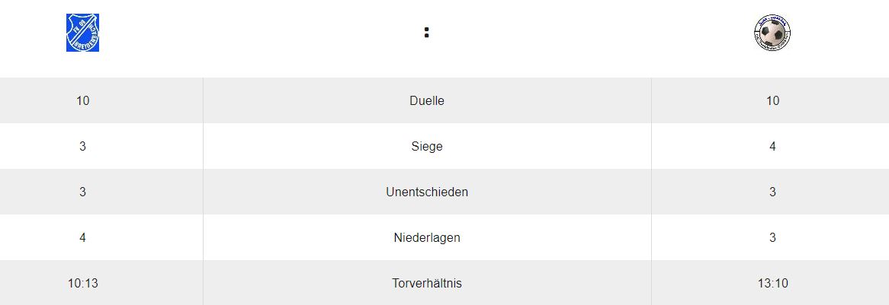Click the left team's Siege count 3
889x305 pixels.
[83, 146]
